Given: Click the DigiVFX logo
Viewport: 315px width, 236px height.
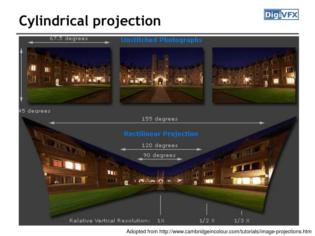Looking at the screenshot, I should pos(281,14).
